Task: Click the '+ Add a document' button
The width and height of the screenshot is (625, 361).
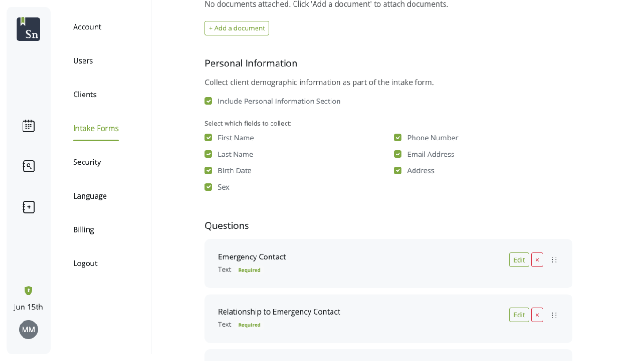Action: (237, 28)
